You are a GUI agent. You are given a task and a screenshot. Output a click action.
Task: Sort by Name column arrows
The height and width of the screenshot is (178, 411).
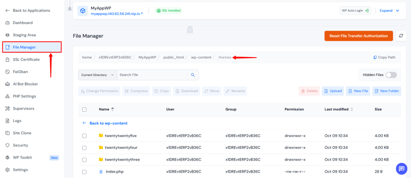113,109
